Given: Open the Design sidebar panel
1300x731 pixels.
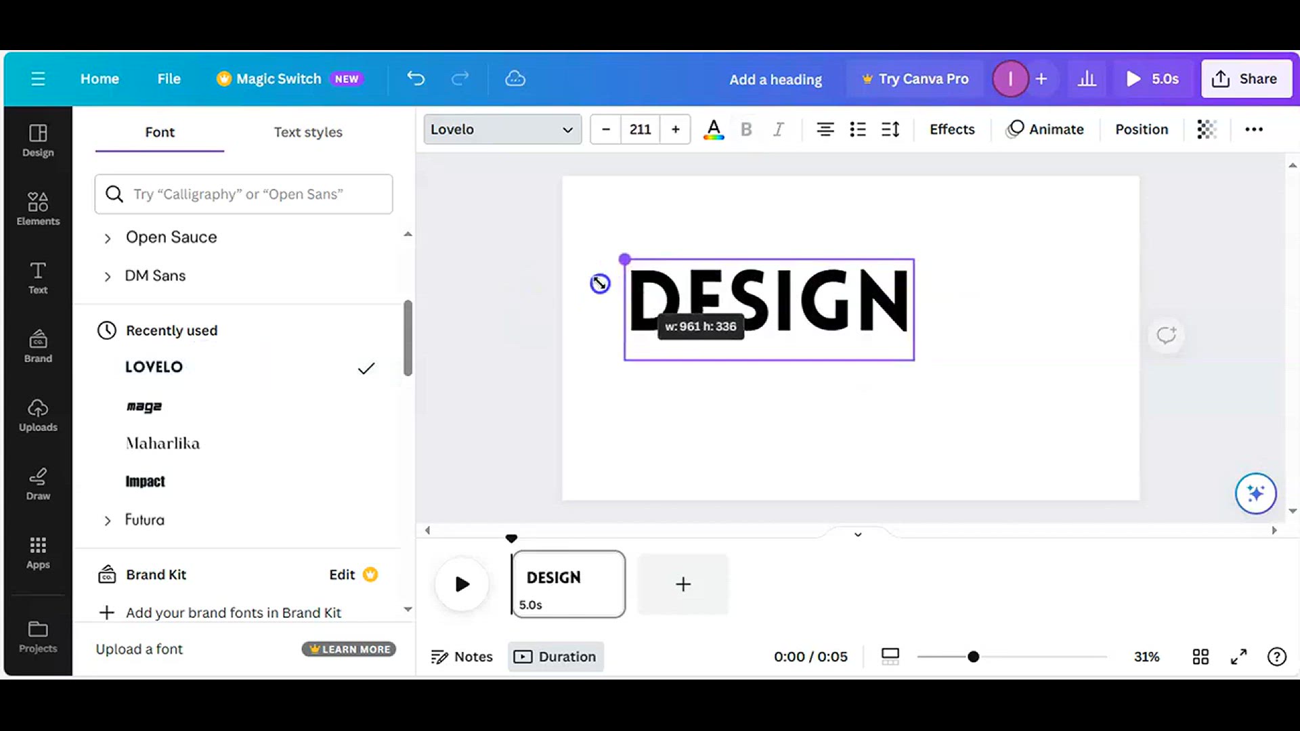Looking at the screenshot, I should [38, 141].
